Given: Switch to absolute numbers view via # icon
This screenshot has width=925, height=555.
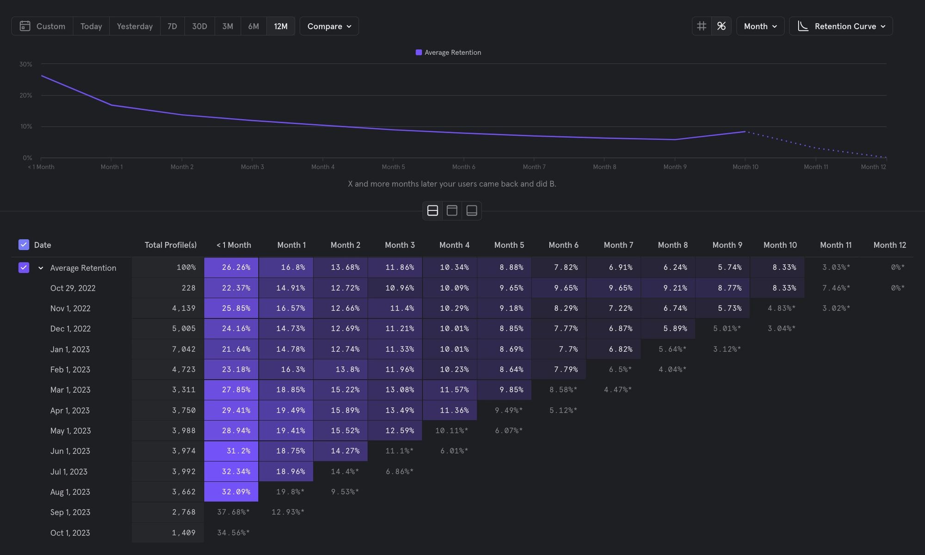Looking at the screenshot, I should 701,26.
